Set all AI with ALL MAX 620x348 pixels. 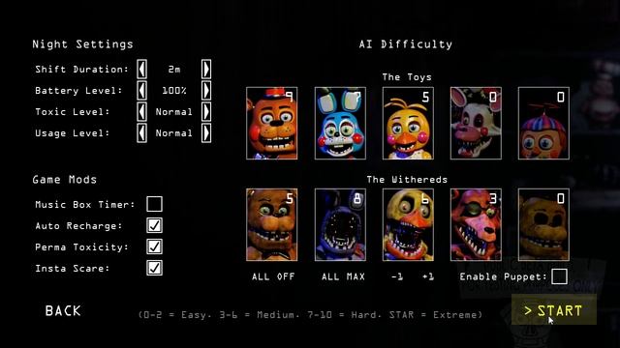(x=343, y=277)
